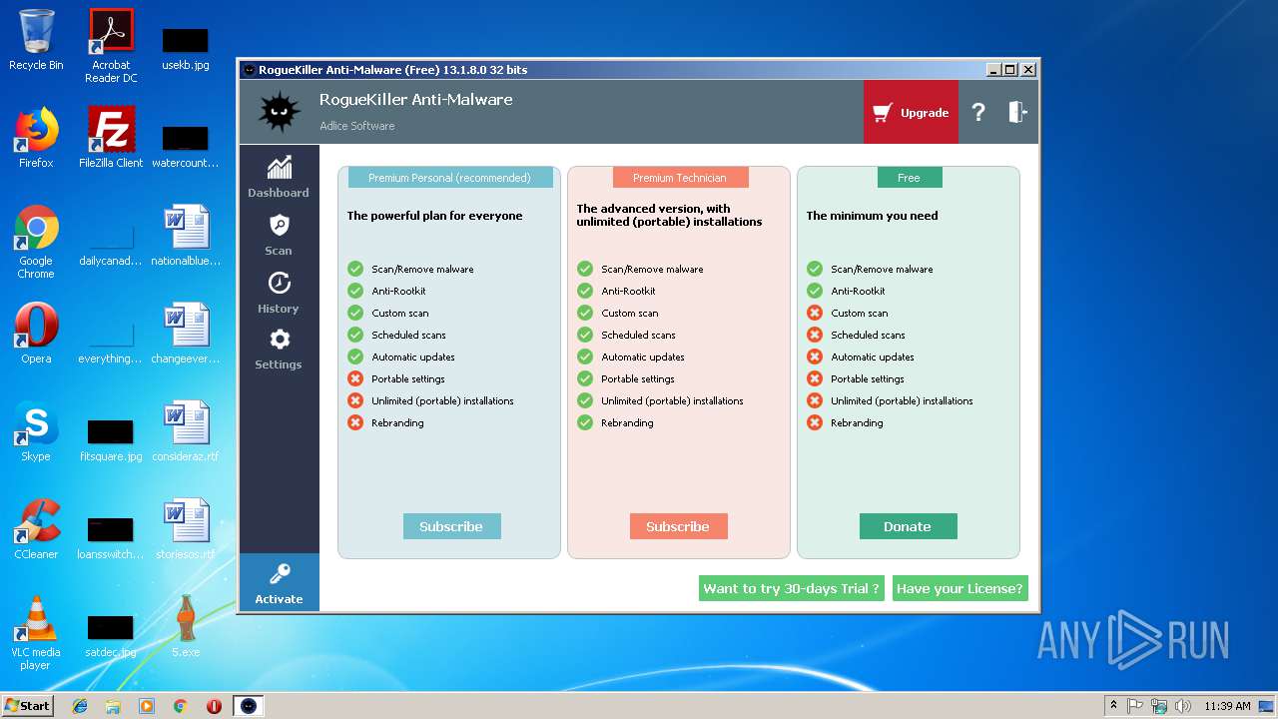Click green check beside Anti-Rootkit in Free plan
Viewport: 1278px width, 719px height.
pos(815,291)
